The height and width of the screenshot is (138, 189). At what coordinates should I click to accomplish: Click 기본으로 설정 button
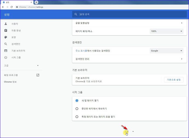point(174,80)
